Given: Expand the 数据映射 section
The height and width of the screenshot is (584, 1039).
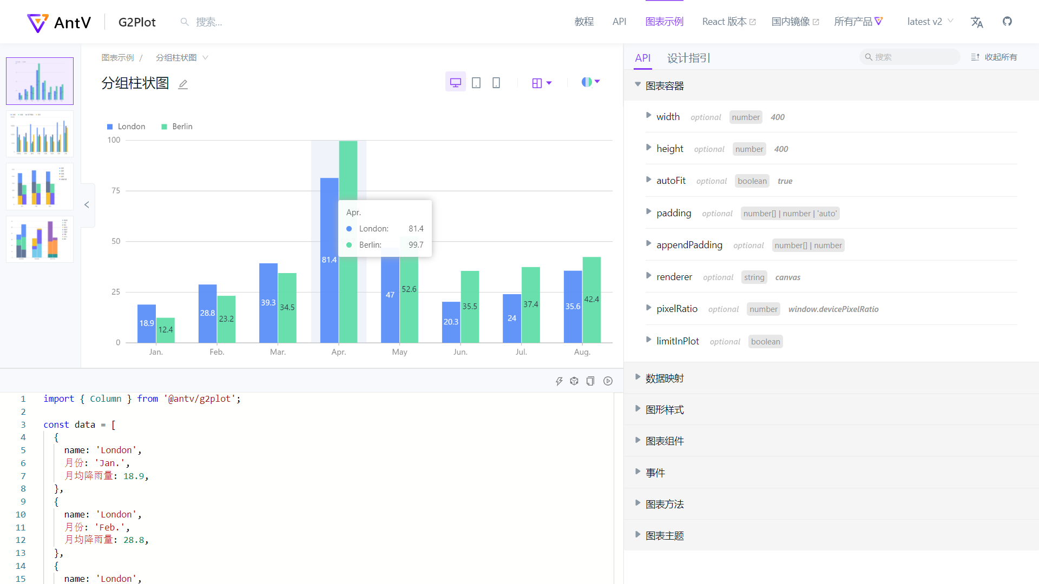Looking at the screenshot, I should click(x=665, y=378).
